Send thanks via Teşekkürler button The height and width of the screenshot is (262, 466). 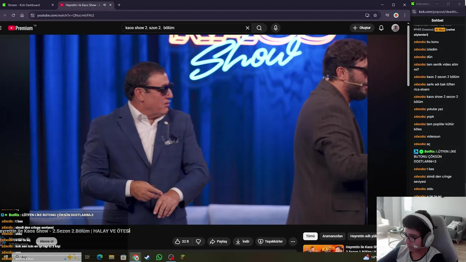[x=270, y=241]
